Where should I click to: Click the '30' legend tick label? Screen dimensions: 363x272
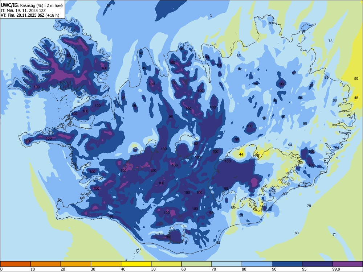(x=93, y=269)
